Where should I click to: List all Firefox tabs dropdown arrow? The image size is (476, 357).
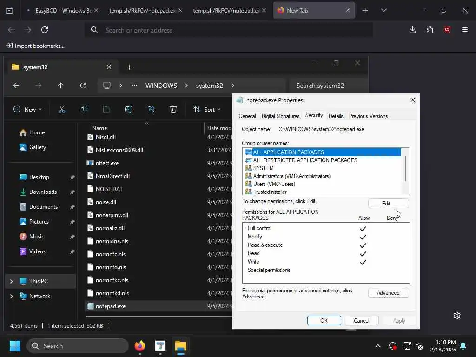tap(383, 11)
